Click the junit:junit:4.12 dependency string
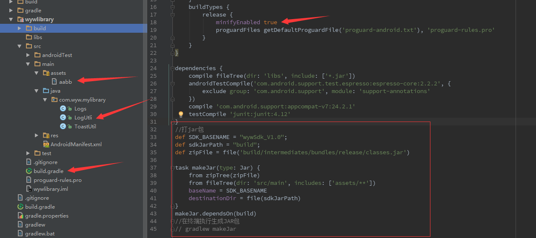 (260, 114)
